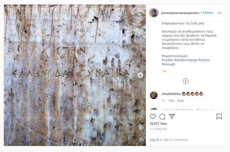Open the #nofear hashtag
Viewport: 230px width, 152px height.
167,60
